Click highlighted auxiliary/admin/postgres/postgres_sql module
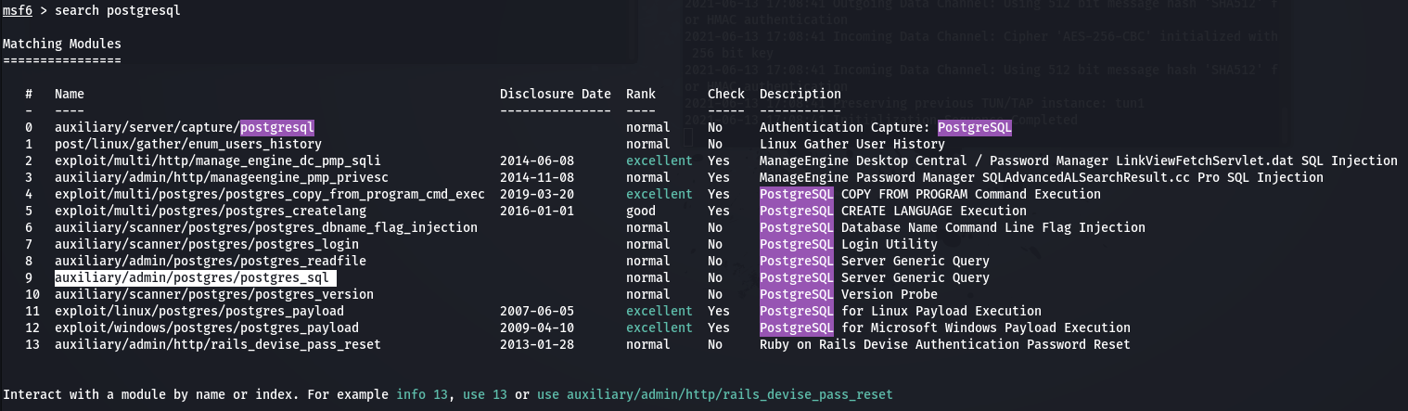The height and width of the screenshot is (411, 1408). [x=195, y=277]
